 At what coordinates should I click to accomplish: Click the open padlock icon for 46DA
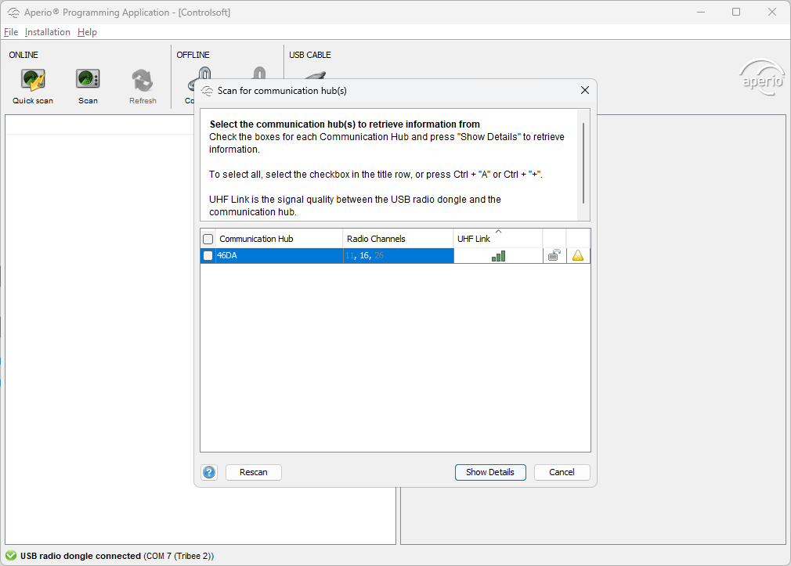pyautogui.click(x=554, y=255)
